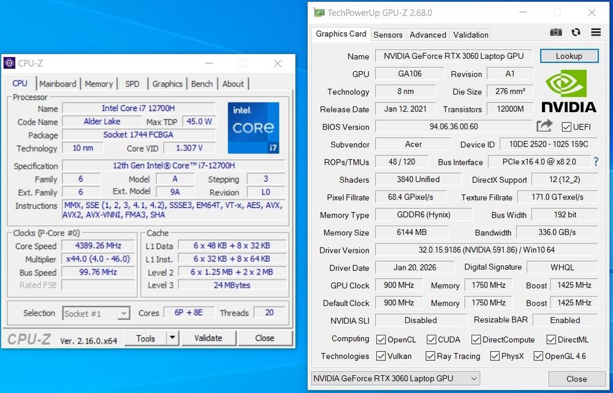613x393 pixels.
Task: Open the Graphics tab in CPU-Z
Action: [x=167, y=83]
